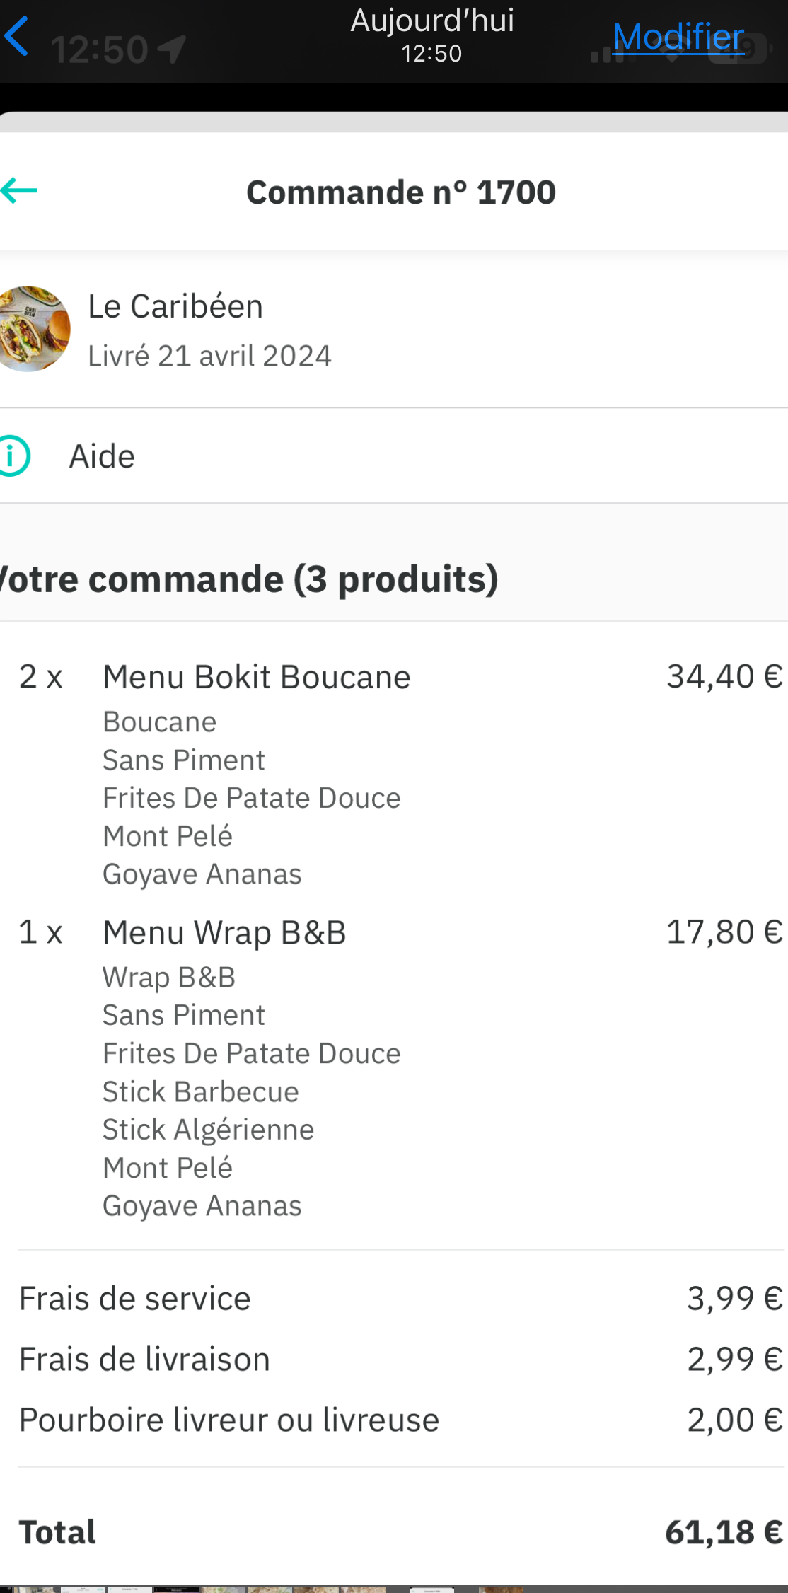Image resolution: width=788 pixels, height=1593 pixels.
Task: Tap the 34,40 € item price
Action: (724, 677)
